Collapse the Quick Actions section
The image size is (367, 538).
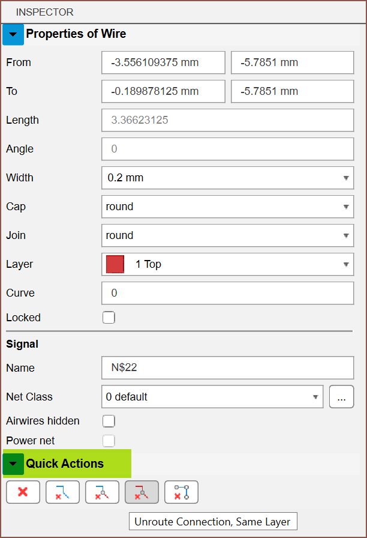point(13,464)
